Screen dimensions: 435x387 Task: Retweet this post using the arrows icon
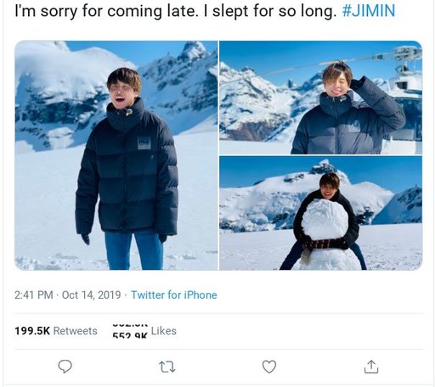tap(167, 367)
